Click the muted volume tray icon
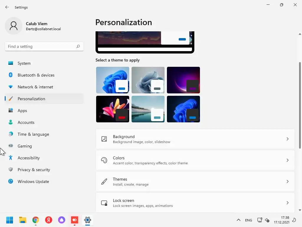302x227 pixels. click(267, 220)
